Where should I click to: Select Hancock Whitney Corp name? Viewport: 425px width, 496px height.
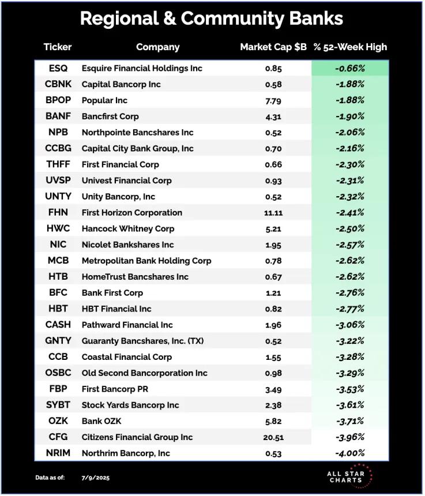(128, 229)
